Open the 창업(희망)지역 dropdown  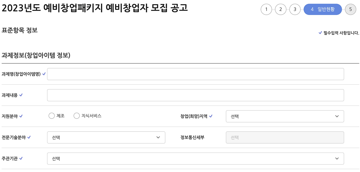tap(285, 116)
